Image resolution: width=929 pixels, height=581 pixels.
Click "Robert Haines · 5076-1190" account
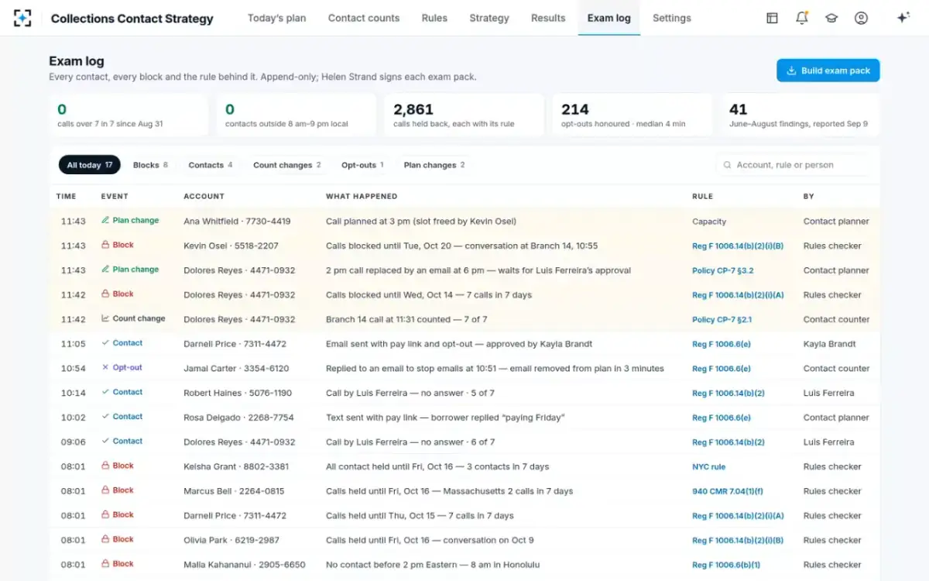[238, 394]
